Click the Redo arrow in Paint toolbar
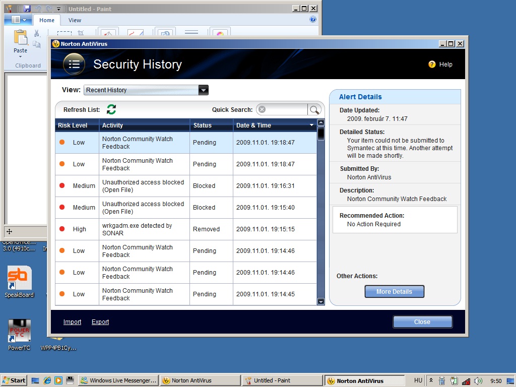 point(49,9)
